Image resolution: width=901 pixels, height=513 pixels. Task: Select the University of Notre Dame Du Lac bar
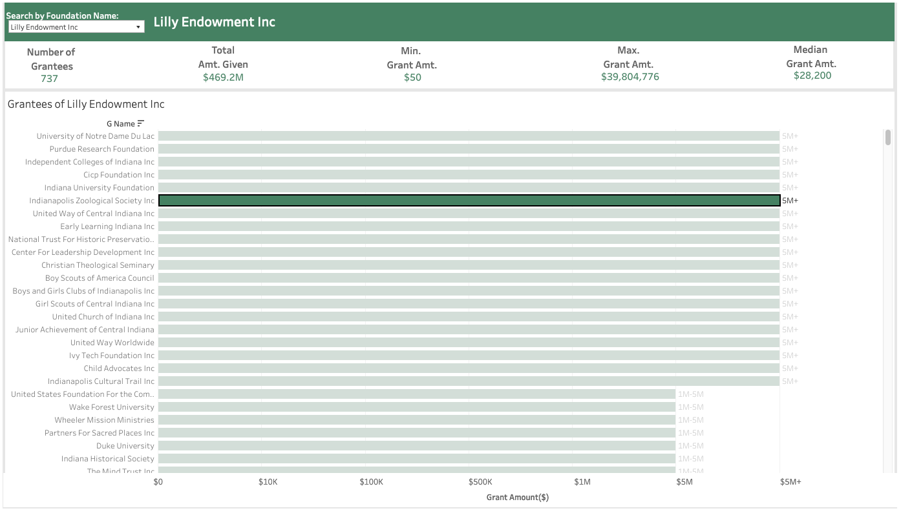[x=469, y=136]
